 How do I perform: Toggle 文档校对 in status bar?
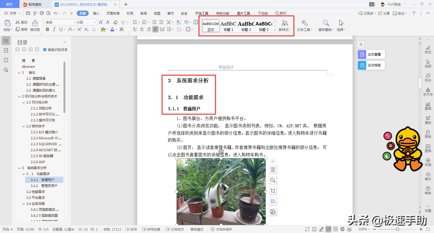175,229
